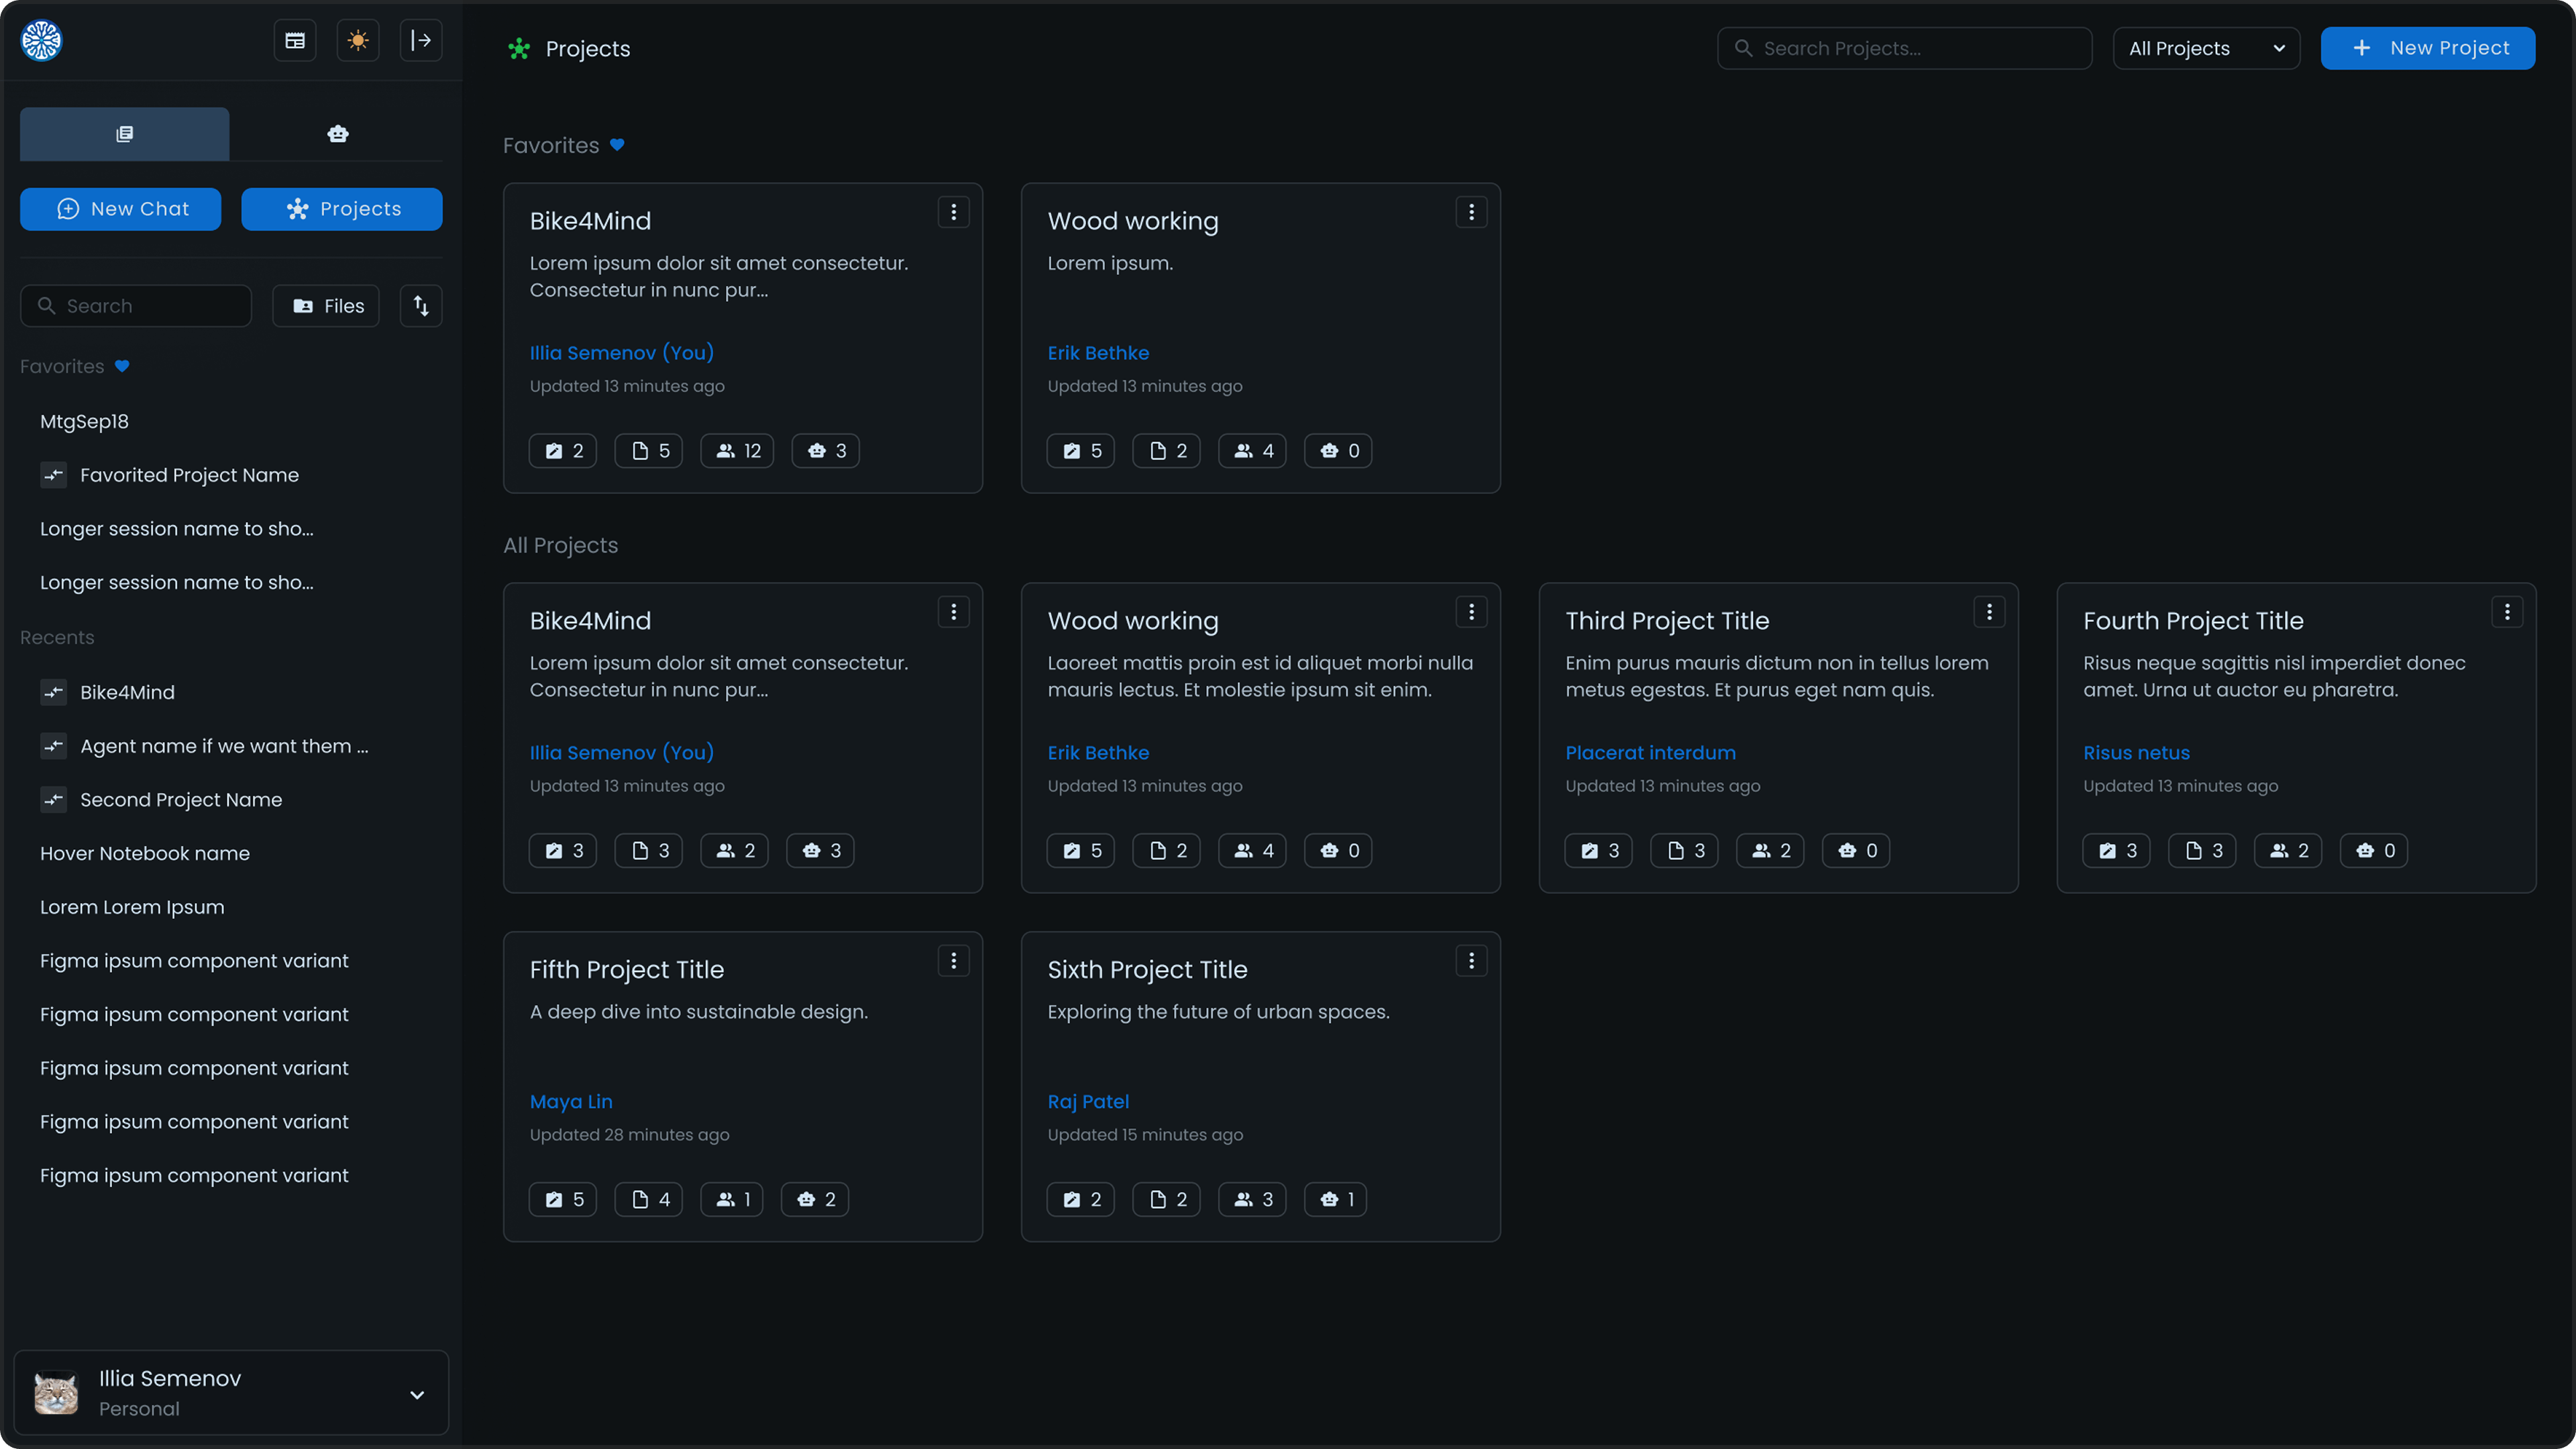The height and width of the screenshot is (1449, 2576).
Task: Open the kebab menu on Fifth Project Title
Action: click(x=953, y=961)
